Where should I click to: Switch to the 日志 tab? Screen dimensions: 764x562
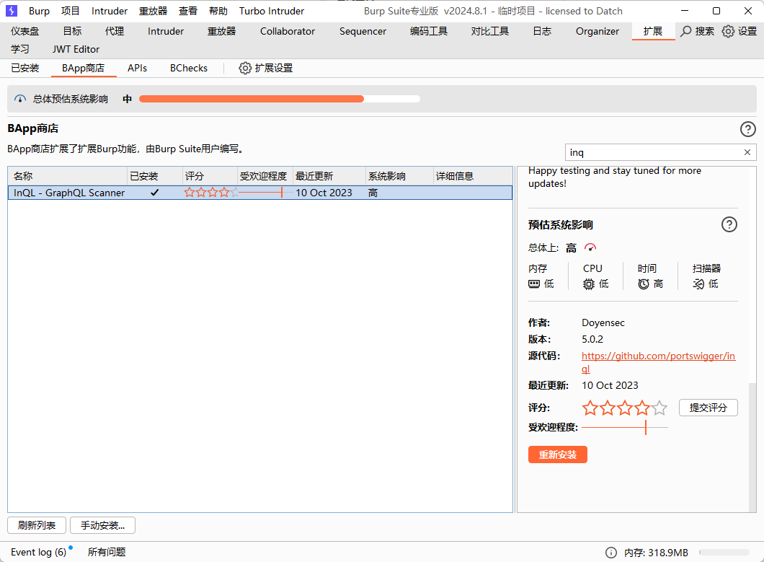[x=542, y=31]
